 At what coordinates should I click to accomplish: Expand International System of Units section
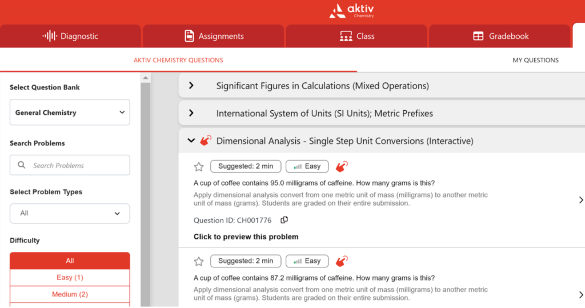[x=191, y=113]
